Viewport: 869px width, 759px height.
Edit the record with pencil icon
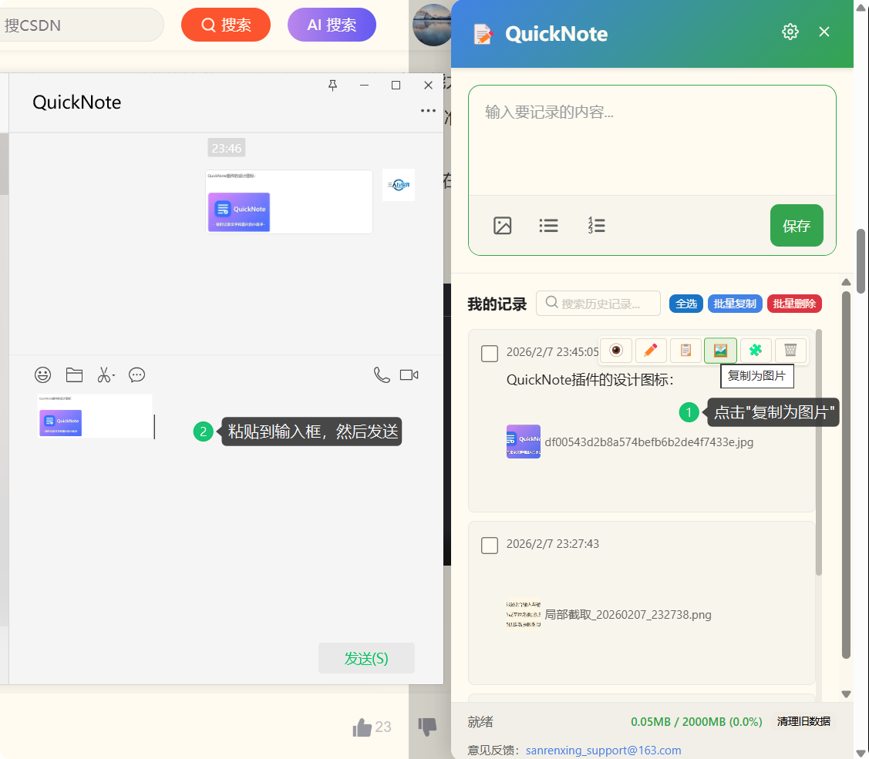click(651, 351)
